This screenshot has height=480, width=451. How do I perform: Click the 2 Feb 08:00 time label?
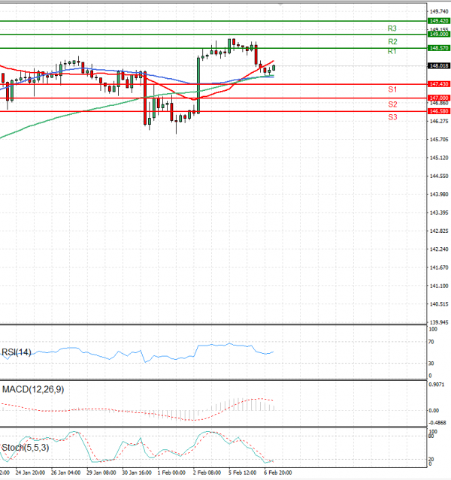point(207,473)
